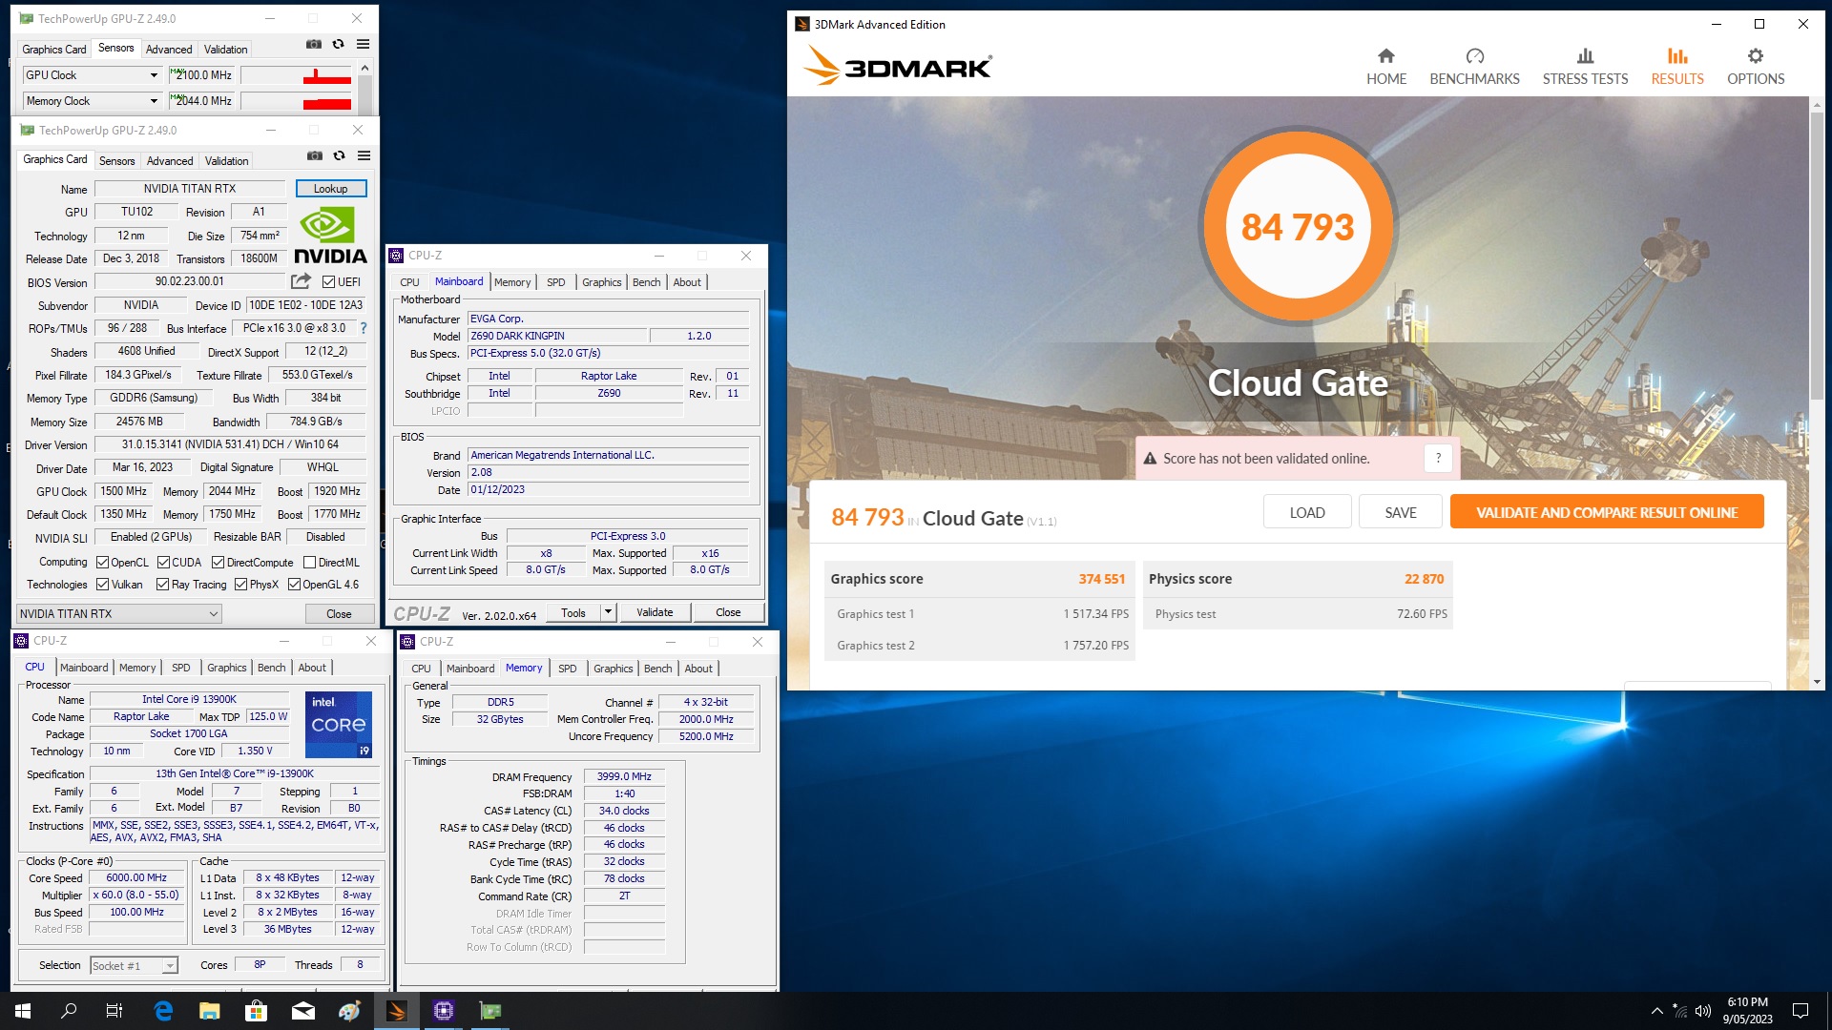Toggle the PhysX checkbox
The width and height of the screenshot is (1832, 1030).
coord(240,585)
